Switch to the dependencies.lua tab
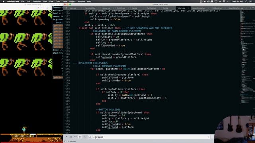The width and height of the screenshot is (255, 143). click(198, 8)
